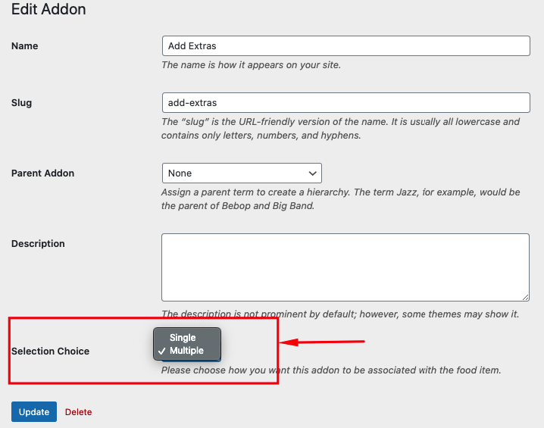
Task: Click the help text under the Slug field
Action: coord(340,128)
